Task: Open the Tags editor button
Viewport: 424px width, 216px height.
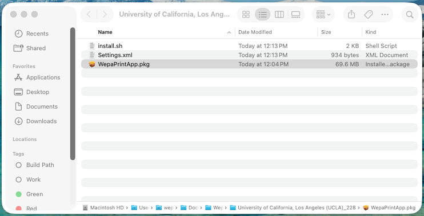Action: pos(369,14)
